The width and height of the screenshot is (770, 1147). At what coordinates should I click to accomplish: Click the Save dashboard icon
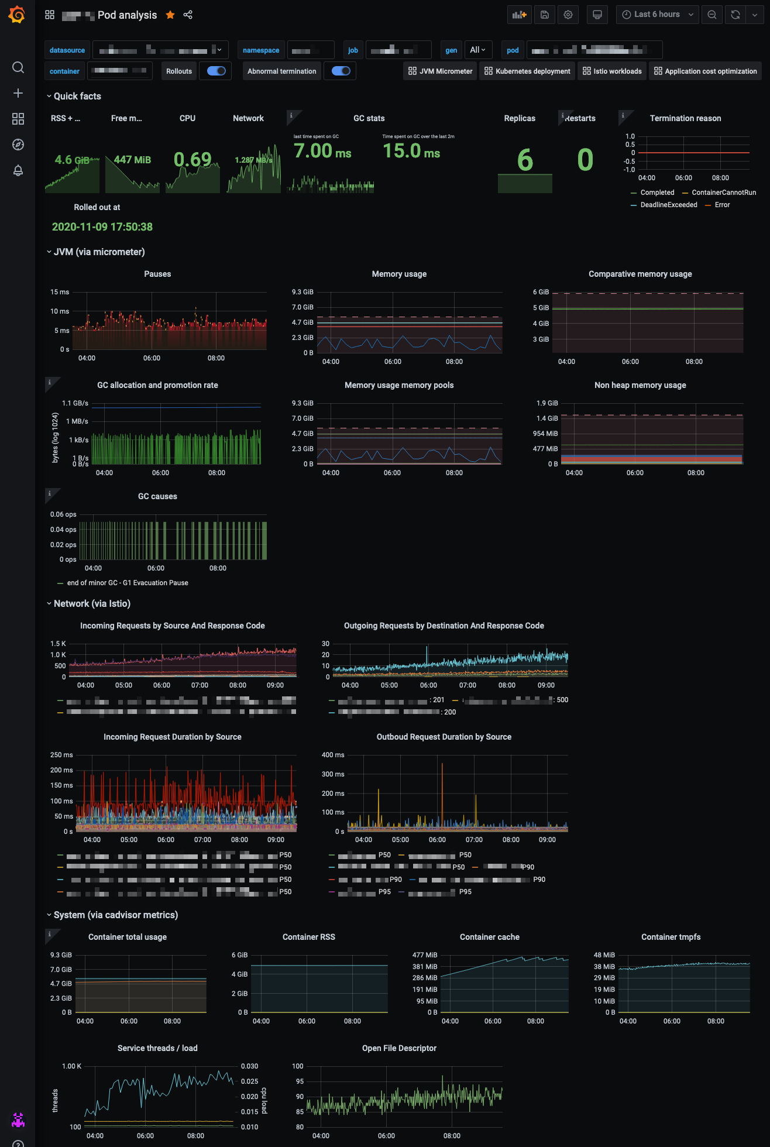click(545, 15)
